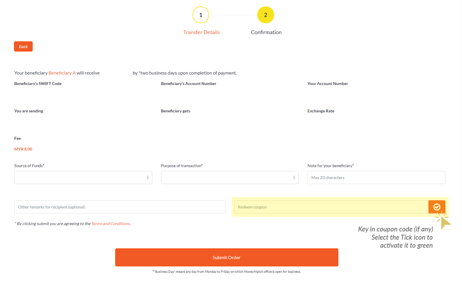
Task: Open the Terms and Conditions link
Action: [x=111, y=224]
